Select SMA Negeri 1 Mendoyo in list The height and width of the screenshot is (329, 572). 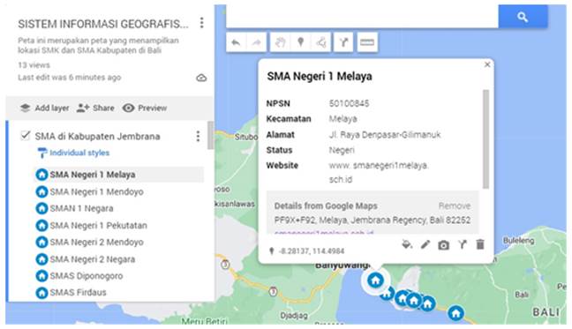(x=96, y=191)
